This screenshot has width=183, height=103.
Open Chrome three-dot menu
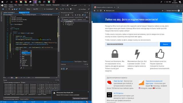point(182,11)
